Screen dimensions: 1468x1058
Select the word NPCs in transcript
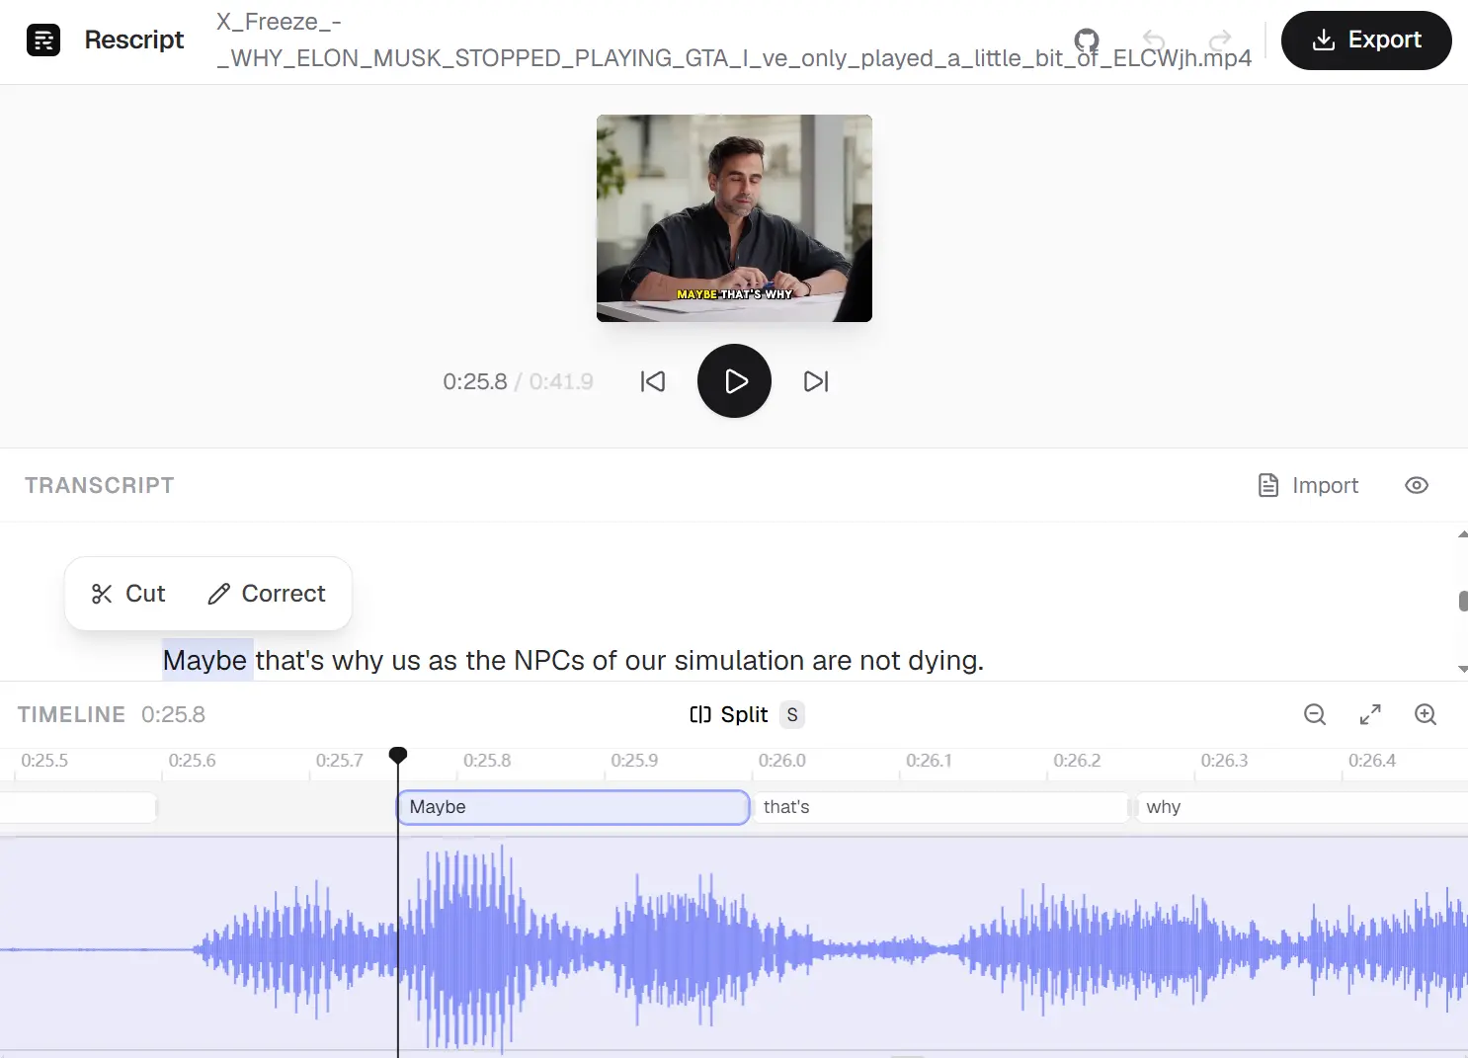549,660
